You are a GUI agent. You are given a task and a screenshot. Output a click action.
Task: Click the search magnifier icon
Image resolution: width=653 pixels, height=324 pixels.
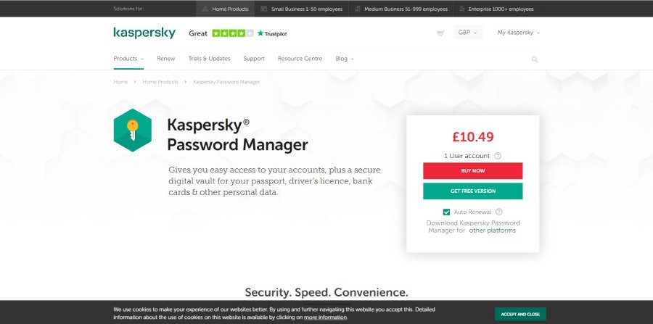tap(534, 59)
